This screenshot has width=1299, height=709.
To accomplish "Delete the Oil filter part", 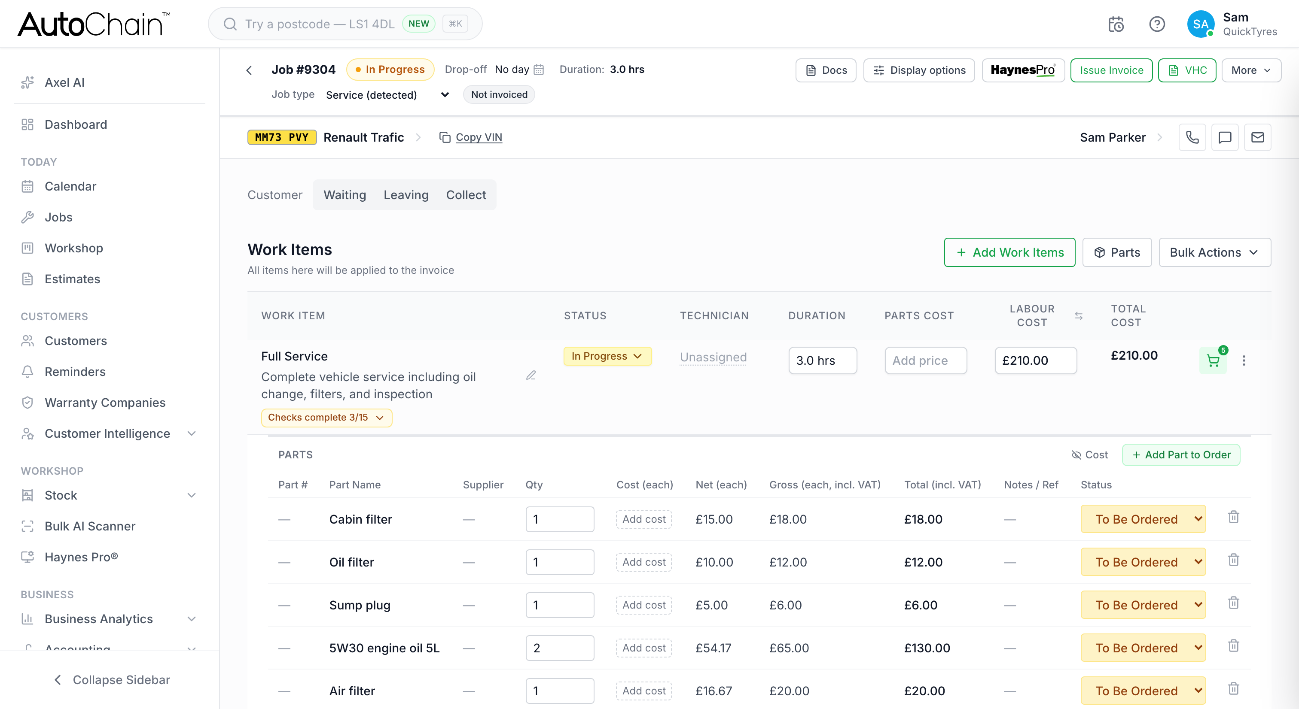I will 1233,560.
